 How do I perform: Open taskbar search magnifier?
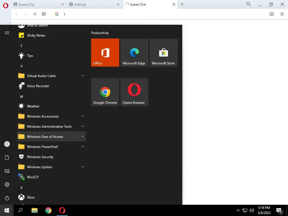20,210
